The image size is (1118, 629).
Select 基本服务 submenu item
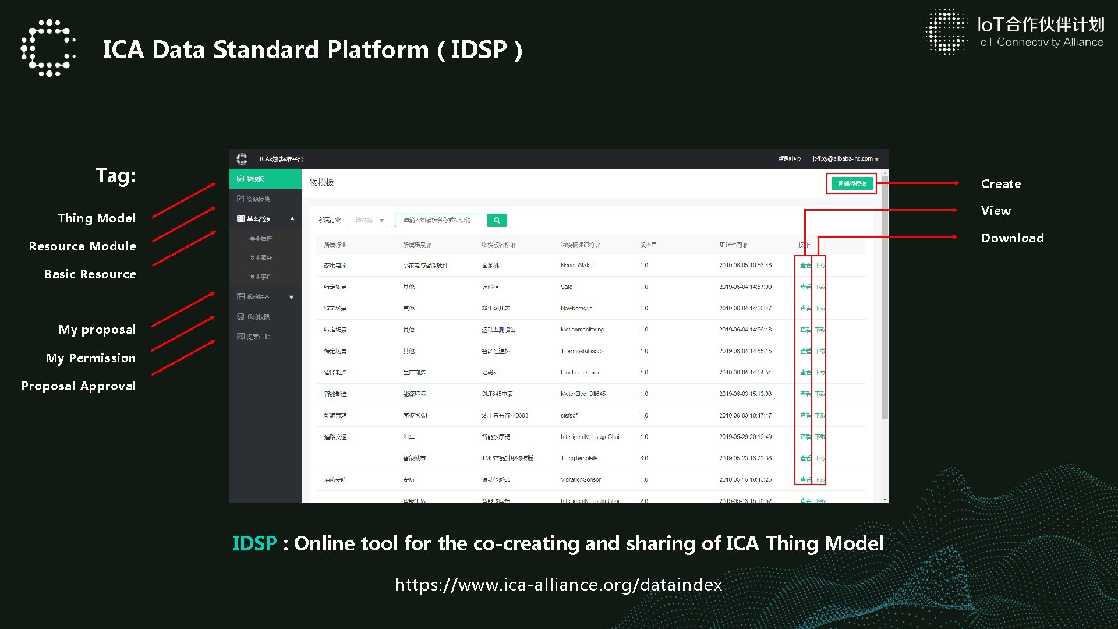coord(260,257)
